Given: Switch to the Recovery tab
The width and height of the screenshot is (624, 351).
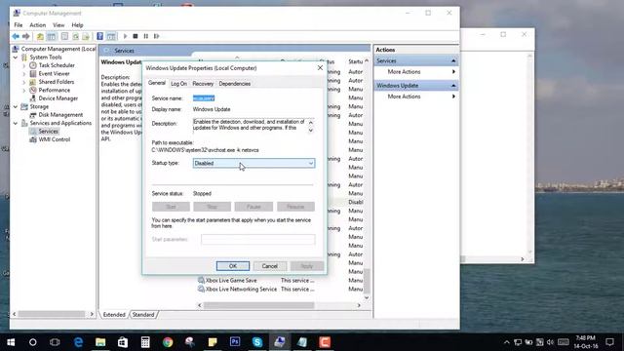Looking at the screenshot, I should [203, 84].
